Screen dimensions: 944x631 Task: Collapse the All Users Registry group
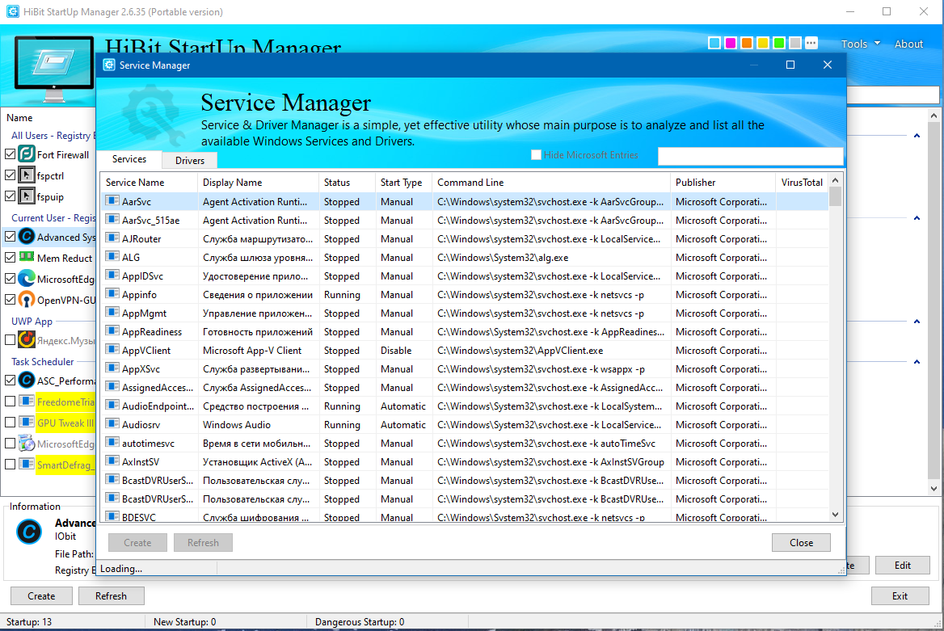click(x=917, y=136)
